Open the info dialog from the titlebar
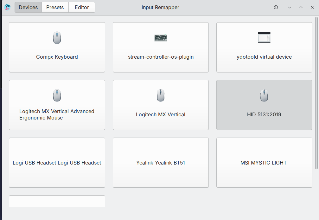 (276, 7)
